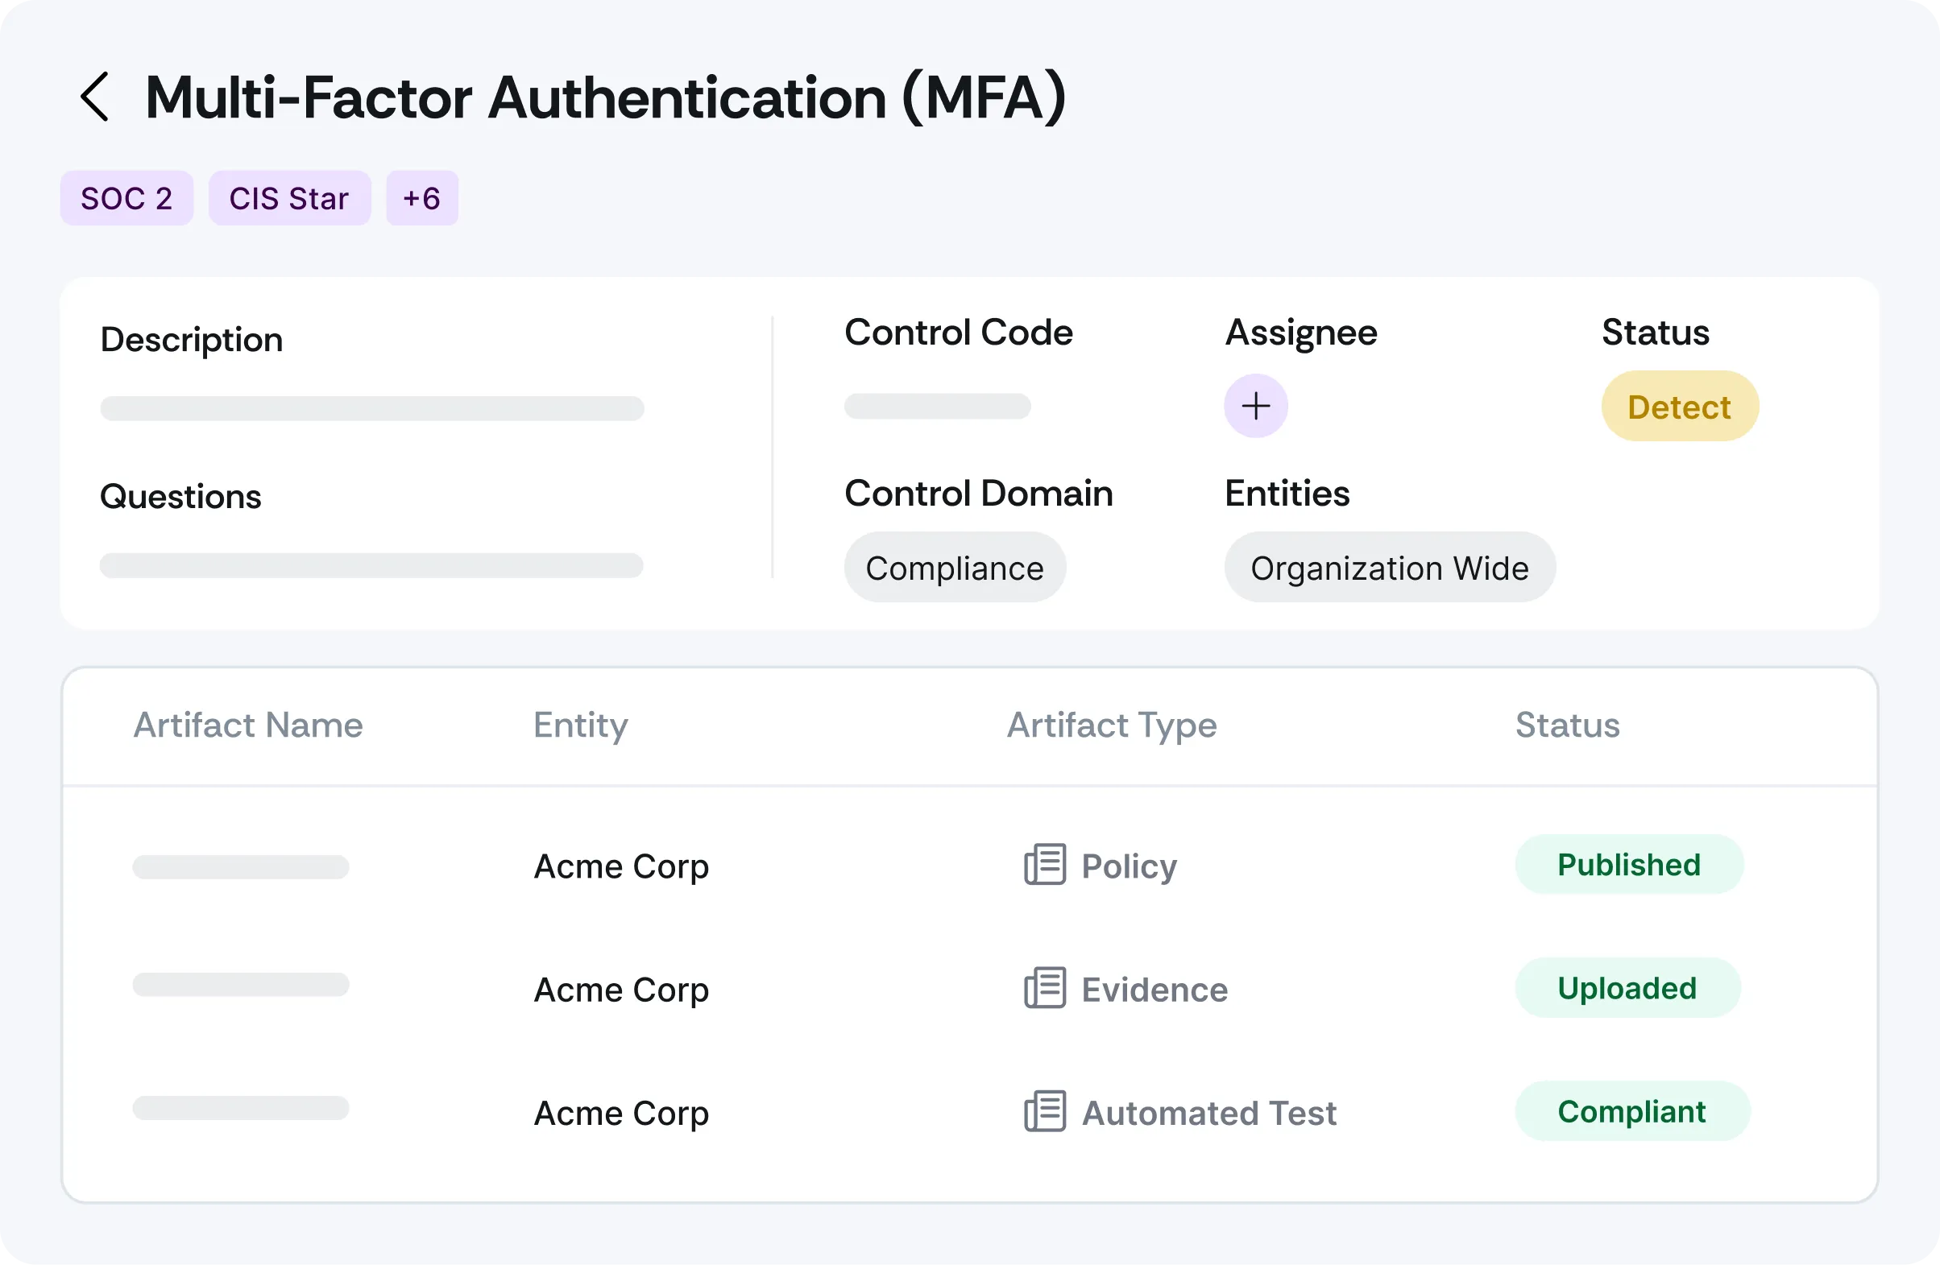Sort by the Artifact Name column header

(x=248, y=725)
